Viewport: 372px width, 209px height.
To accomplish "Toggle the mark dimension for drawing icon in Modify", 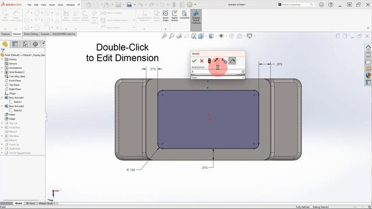I will click(x=233, y=61).
